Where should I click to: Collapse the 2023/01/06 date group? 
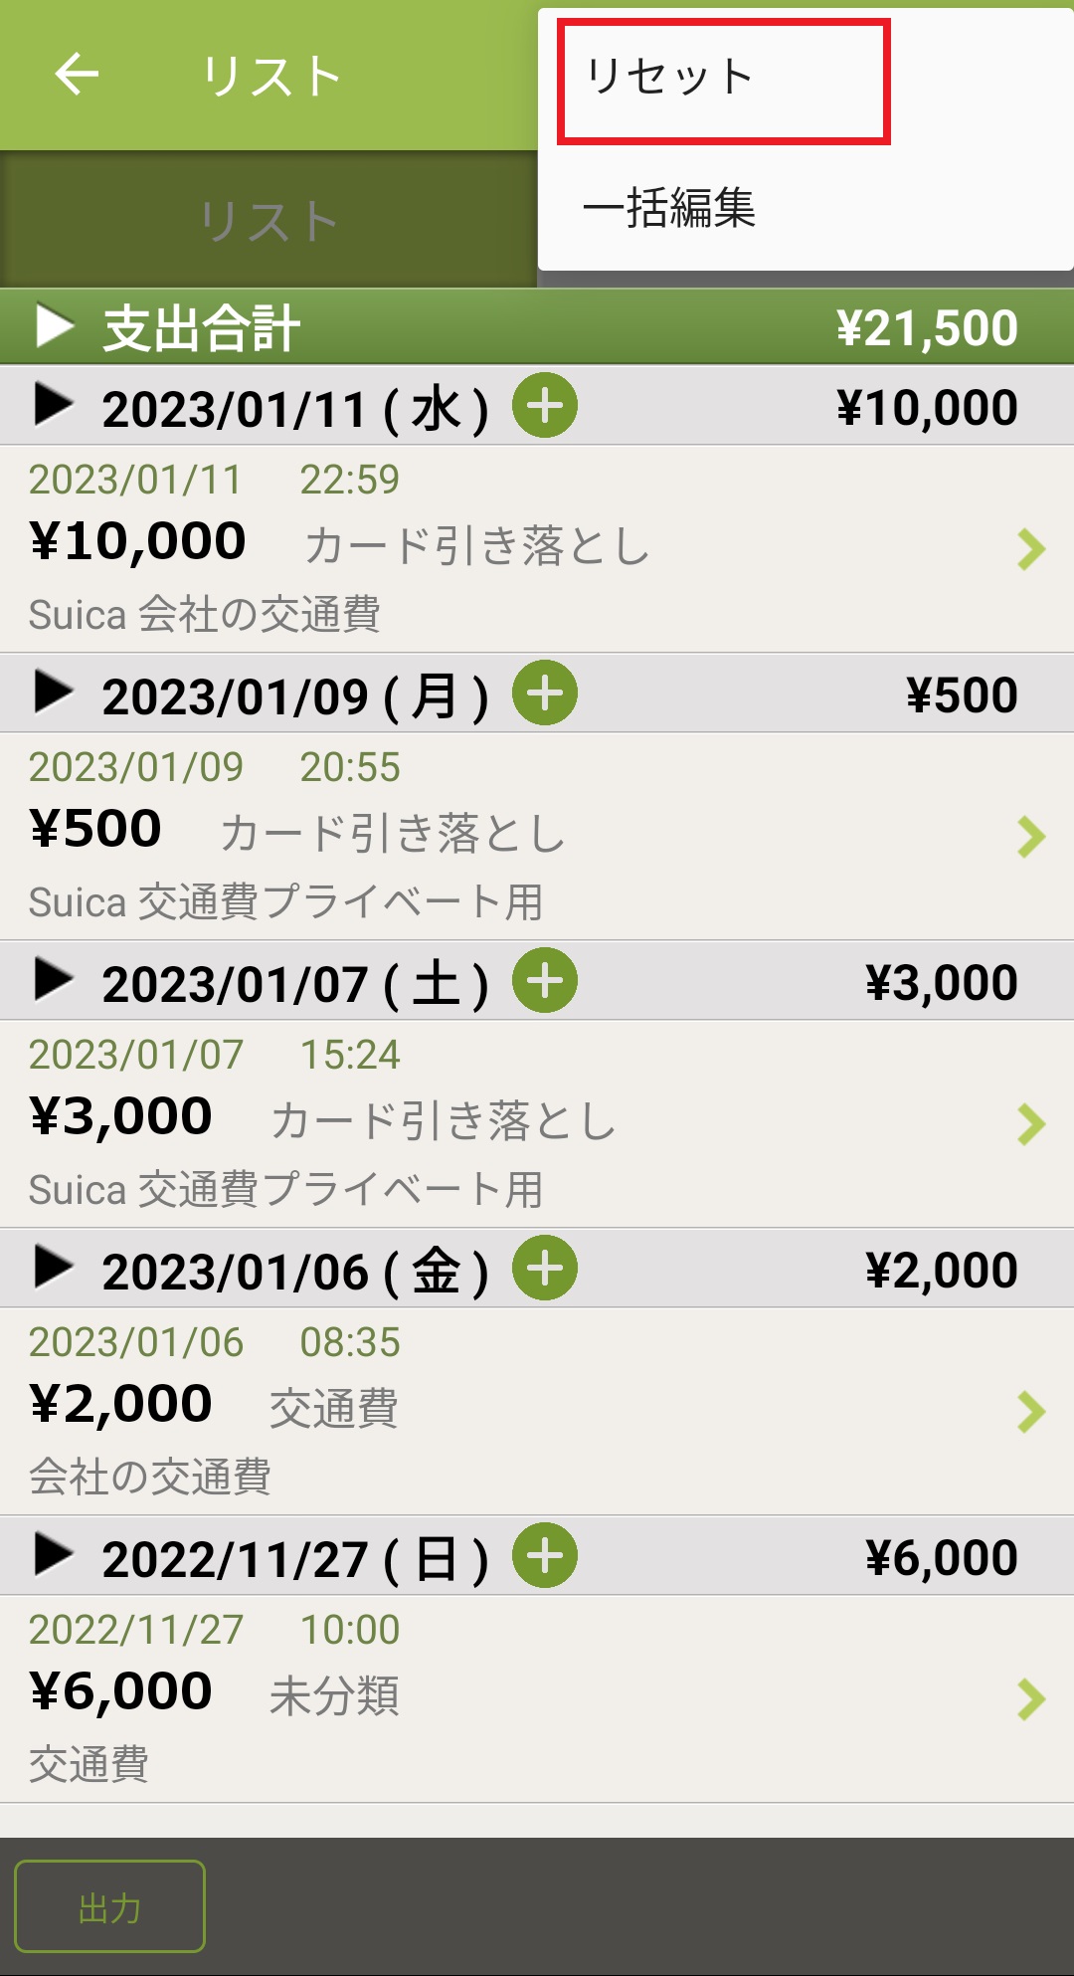(54, 1269)
